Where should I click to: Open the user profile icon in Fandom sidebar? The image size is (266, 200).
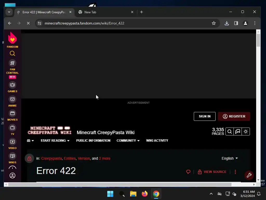coord(12,176)
